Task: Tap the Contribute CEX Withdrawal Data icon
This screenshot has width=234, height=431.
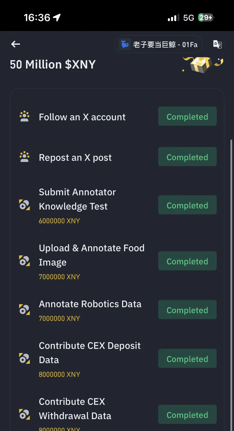Action: coord(25,414)
